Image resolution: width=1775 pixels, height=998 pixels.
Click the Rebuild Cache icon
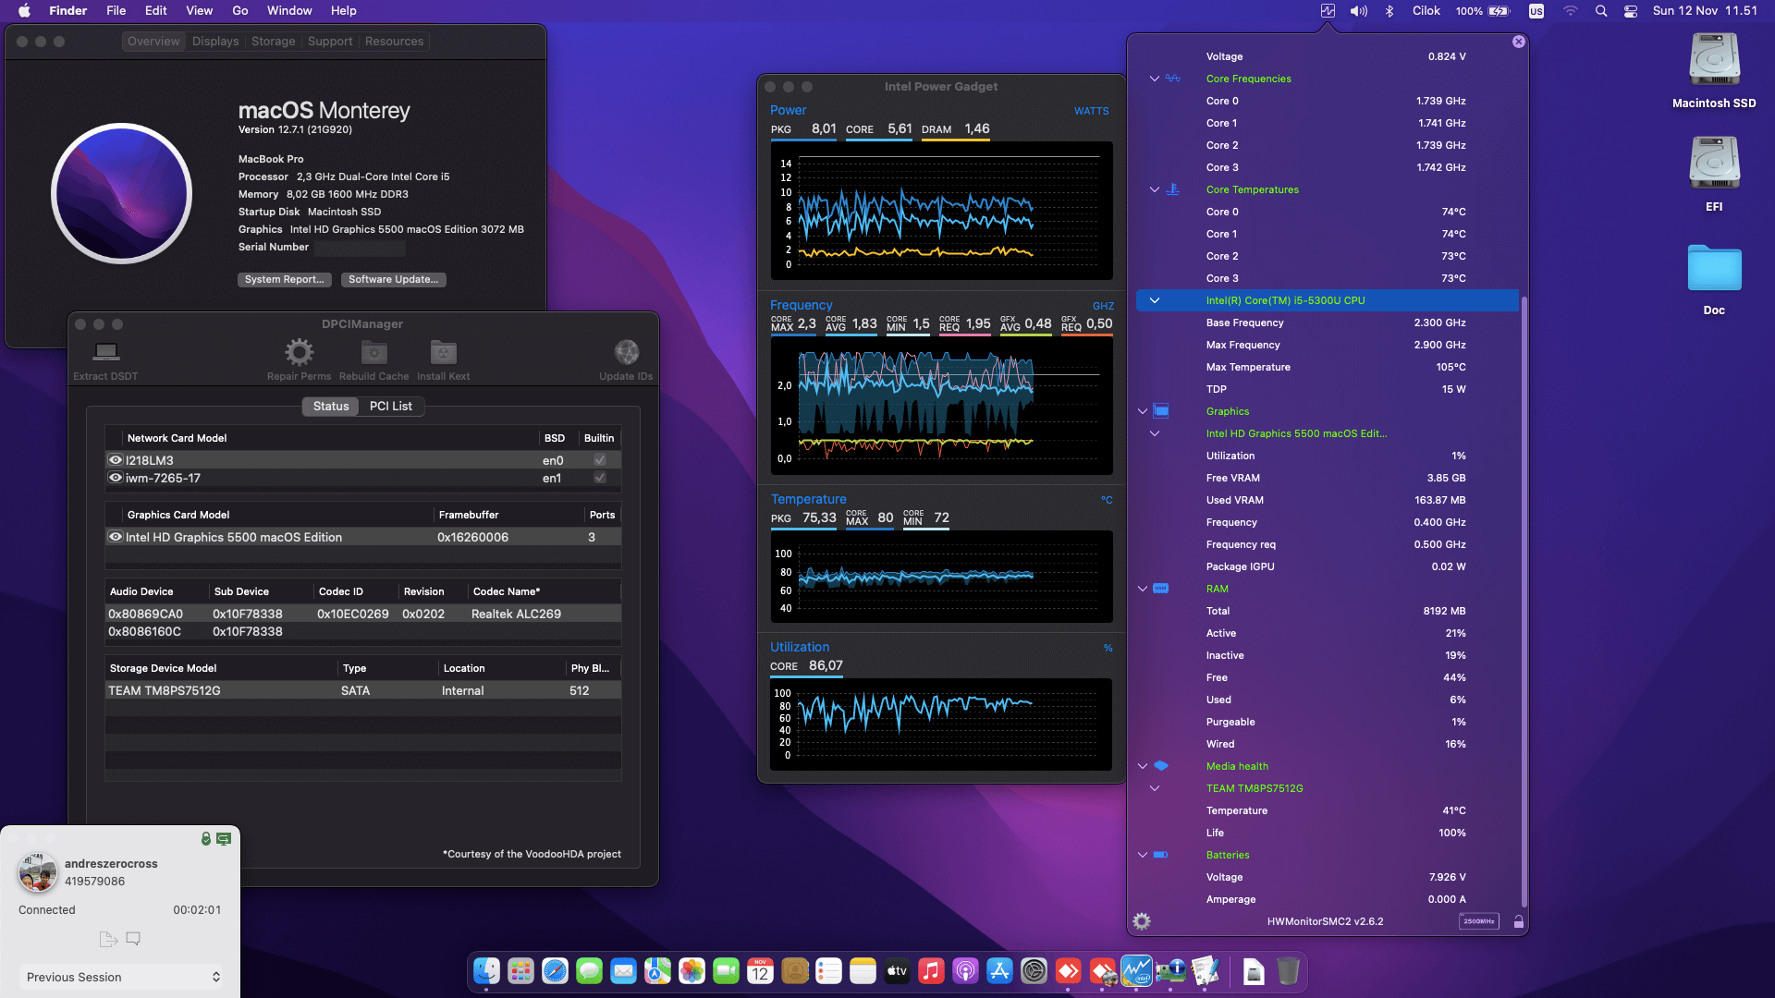click(x=373, y=352)
